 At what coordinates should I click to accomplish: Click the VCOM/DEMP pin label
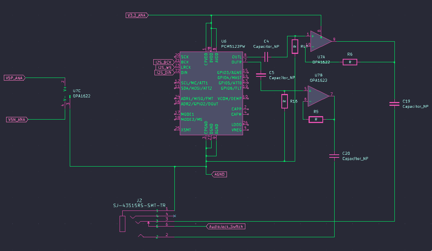(x=230, y=99)
